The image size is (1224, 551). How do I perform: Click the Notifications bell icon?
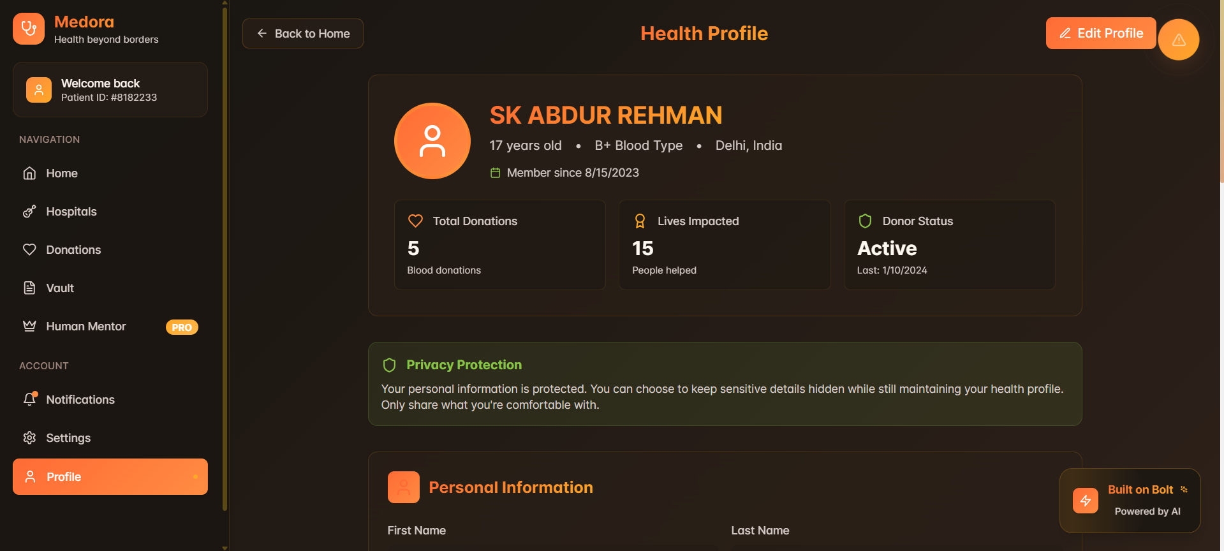(x=29, y=400)
